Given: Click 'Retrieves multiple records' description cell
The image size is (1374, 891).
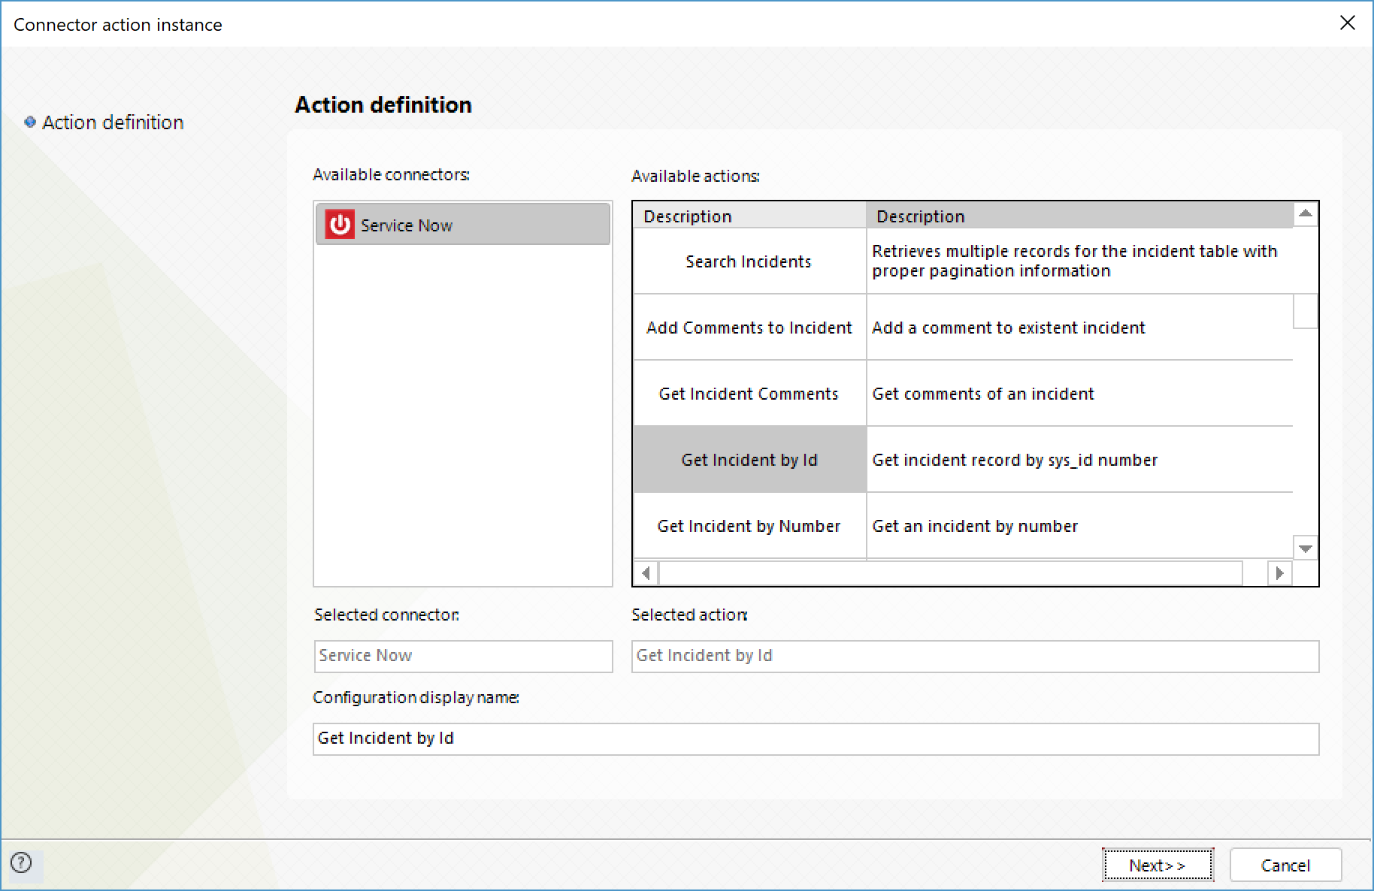Looking at the screenshot, I should coord(1079,261).
